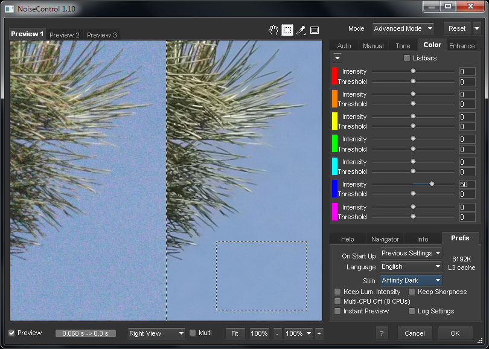Click the frame view icon in toolbar
The height and width of the screenshot is (349, 489).
pos(315,30)
